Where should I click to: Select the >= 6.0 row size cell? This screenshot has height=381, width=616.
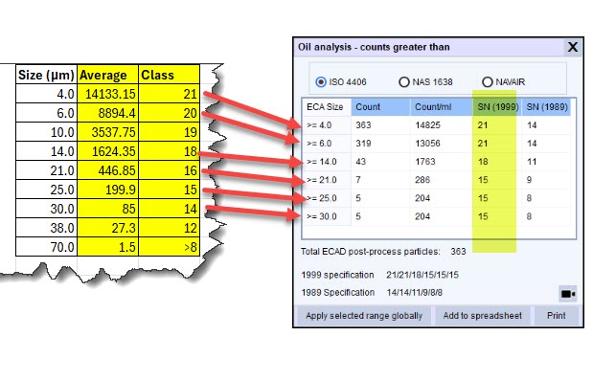coord(327,144)
